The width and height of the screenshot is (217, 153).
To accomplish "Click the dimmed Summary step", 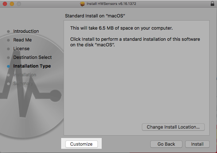I will pyautogui.click(x=23, y=84).
